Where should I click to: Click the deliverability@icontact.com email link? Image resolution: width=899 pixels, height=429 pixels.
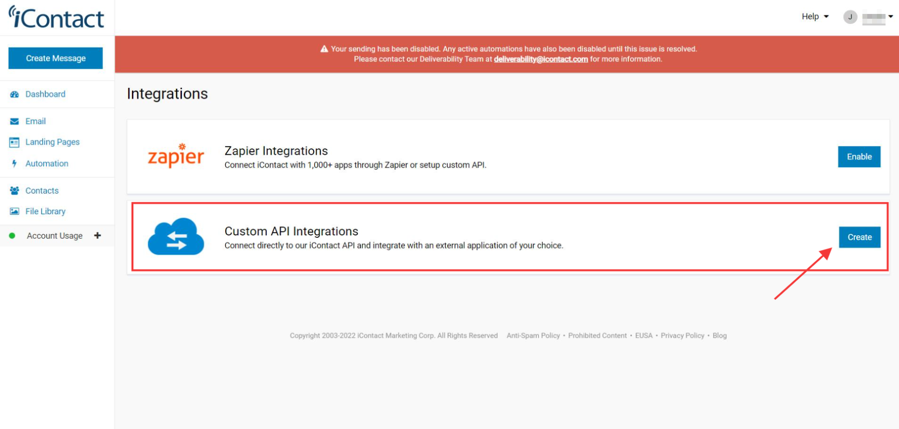click(541, 59)
